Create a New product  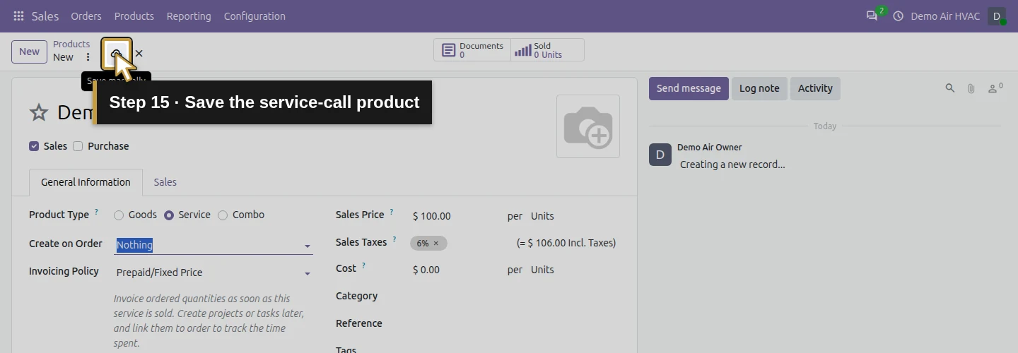pos(29,52)
